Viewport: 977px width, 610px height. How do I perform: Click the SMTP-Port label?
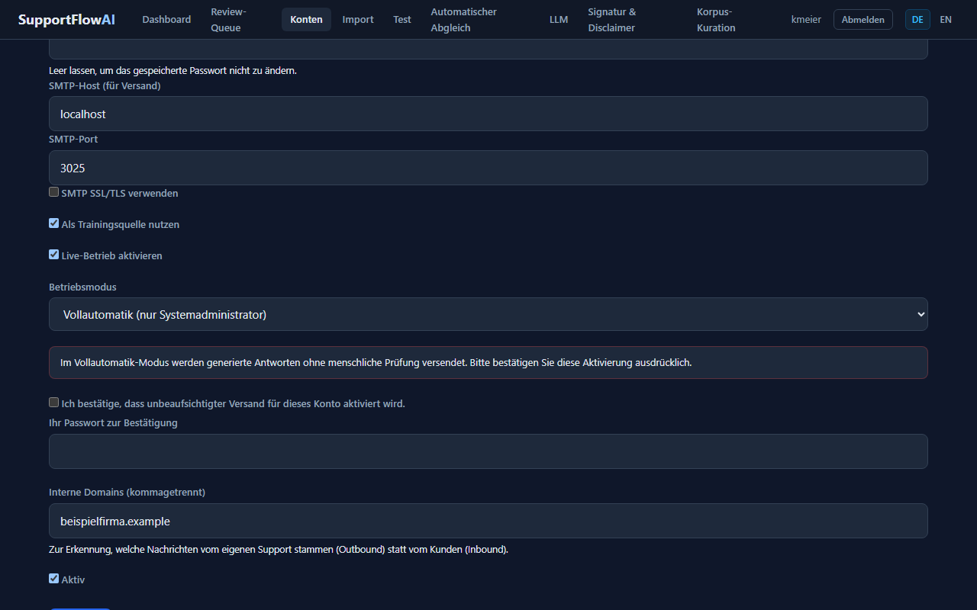coord(73,140)
